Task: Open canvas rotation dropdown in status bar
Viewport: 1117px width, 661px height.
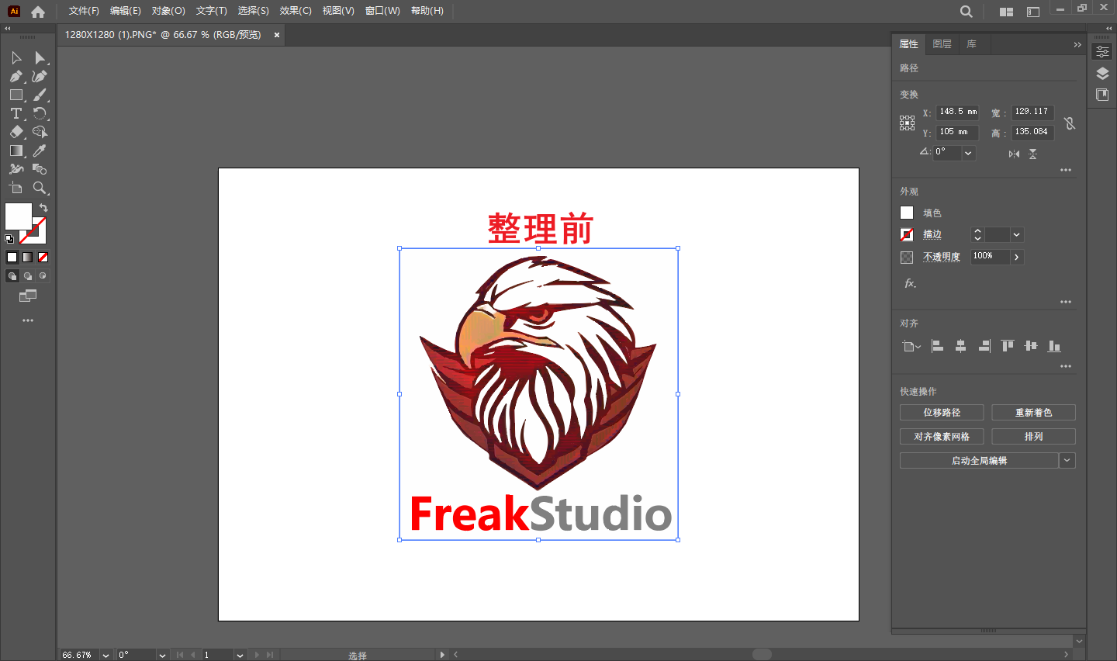Action: click(x=162, y=655)
